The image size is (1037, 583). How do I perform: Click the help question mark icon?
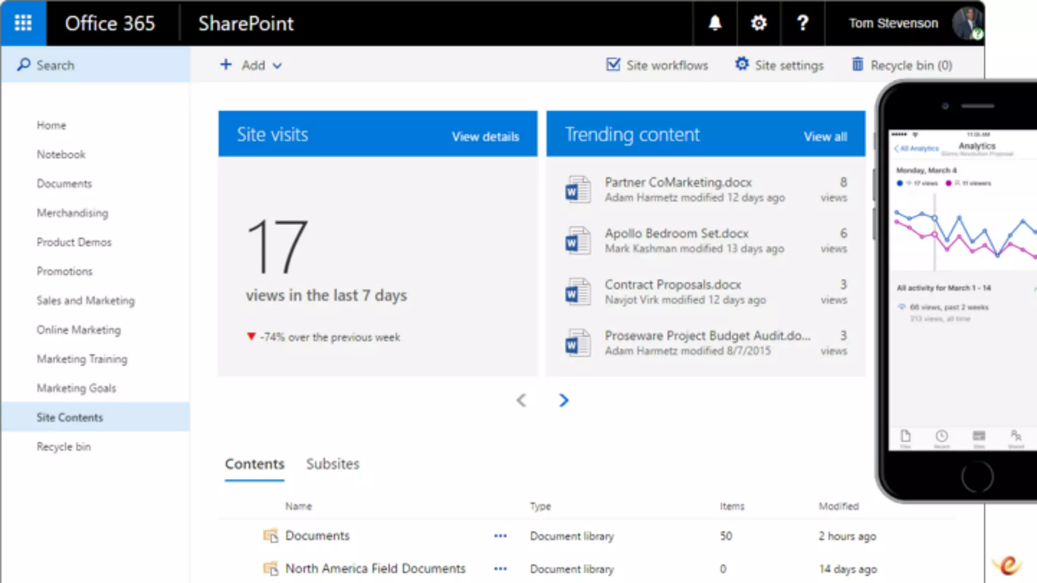point(803,23)
